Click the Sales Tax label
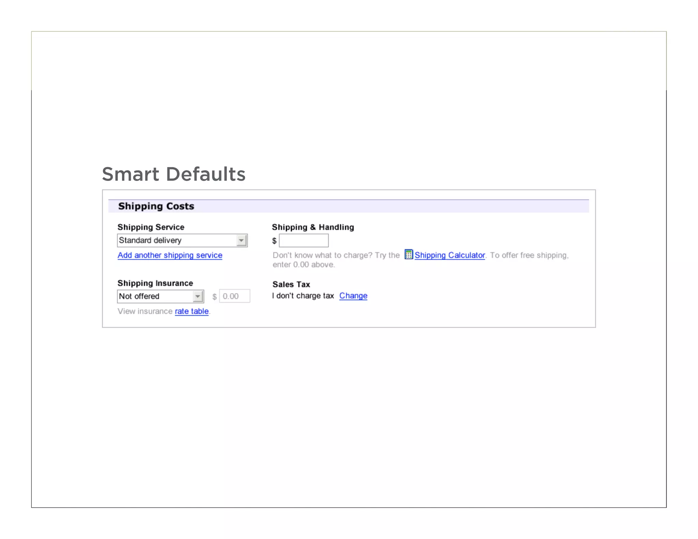The width and height of the screenshot is (698, 539). (291, 284)
